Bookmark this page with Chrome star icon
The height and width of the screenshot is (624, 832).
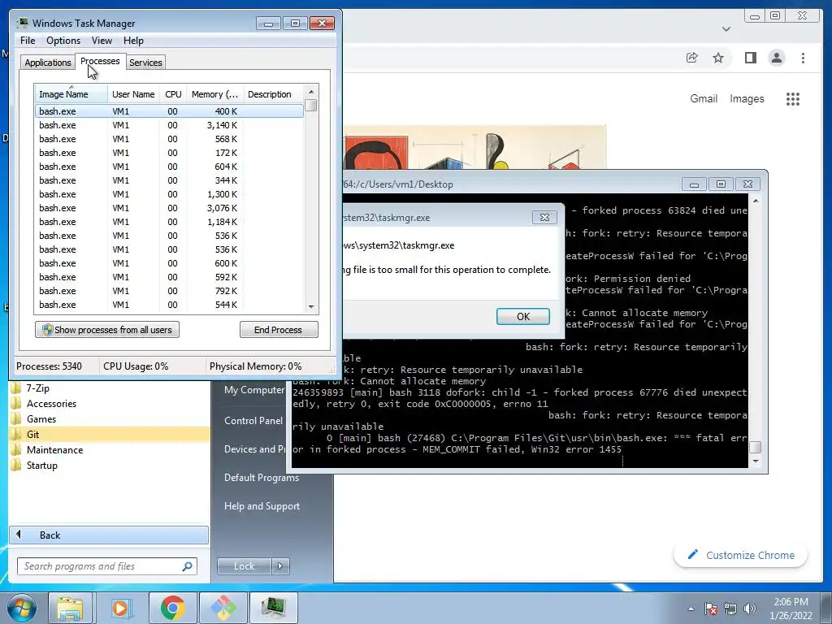click(x=718, y=58)
